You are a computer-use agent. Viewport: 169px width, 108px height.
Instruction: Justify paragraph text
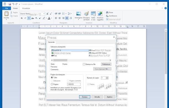(67, 18)
